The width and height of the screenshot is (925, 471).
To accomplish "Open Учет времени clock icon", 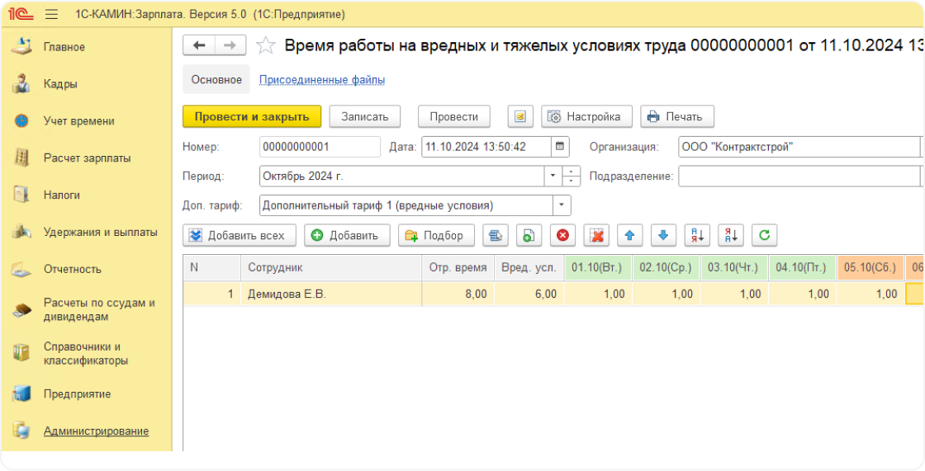I will 21,121.
